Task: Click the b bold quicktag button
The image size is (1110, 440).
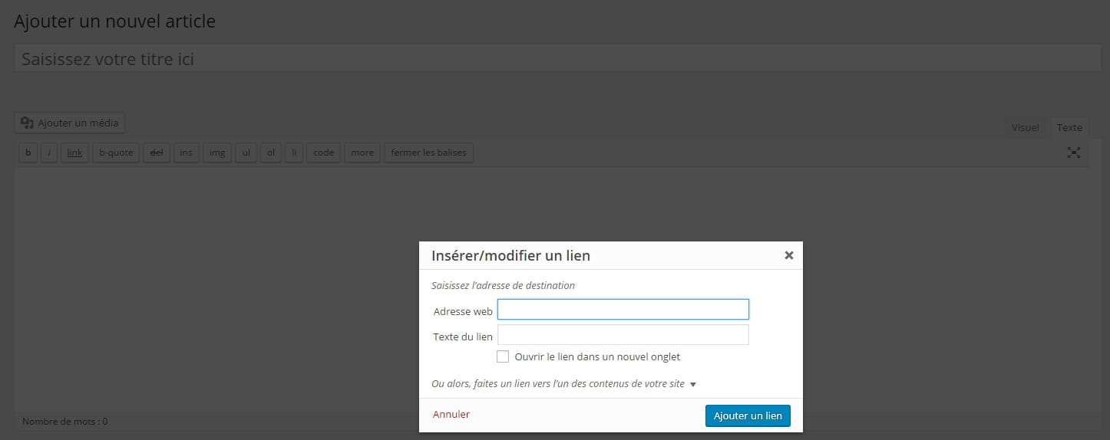Action: (28, 153)
